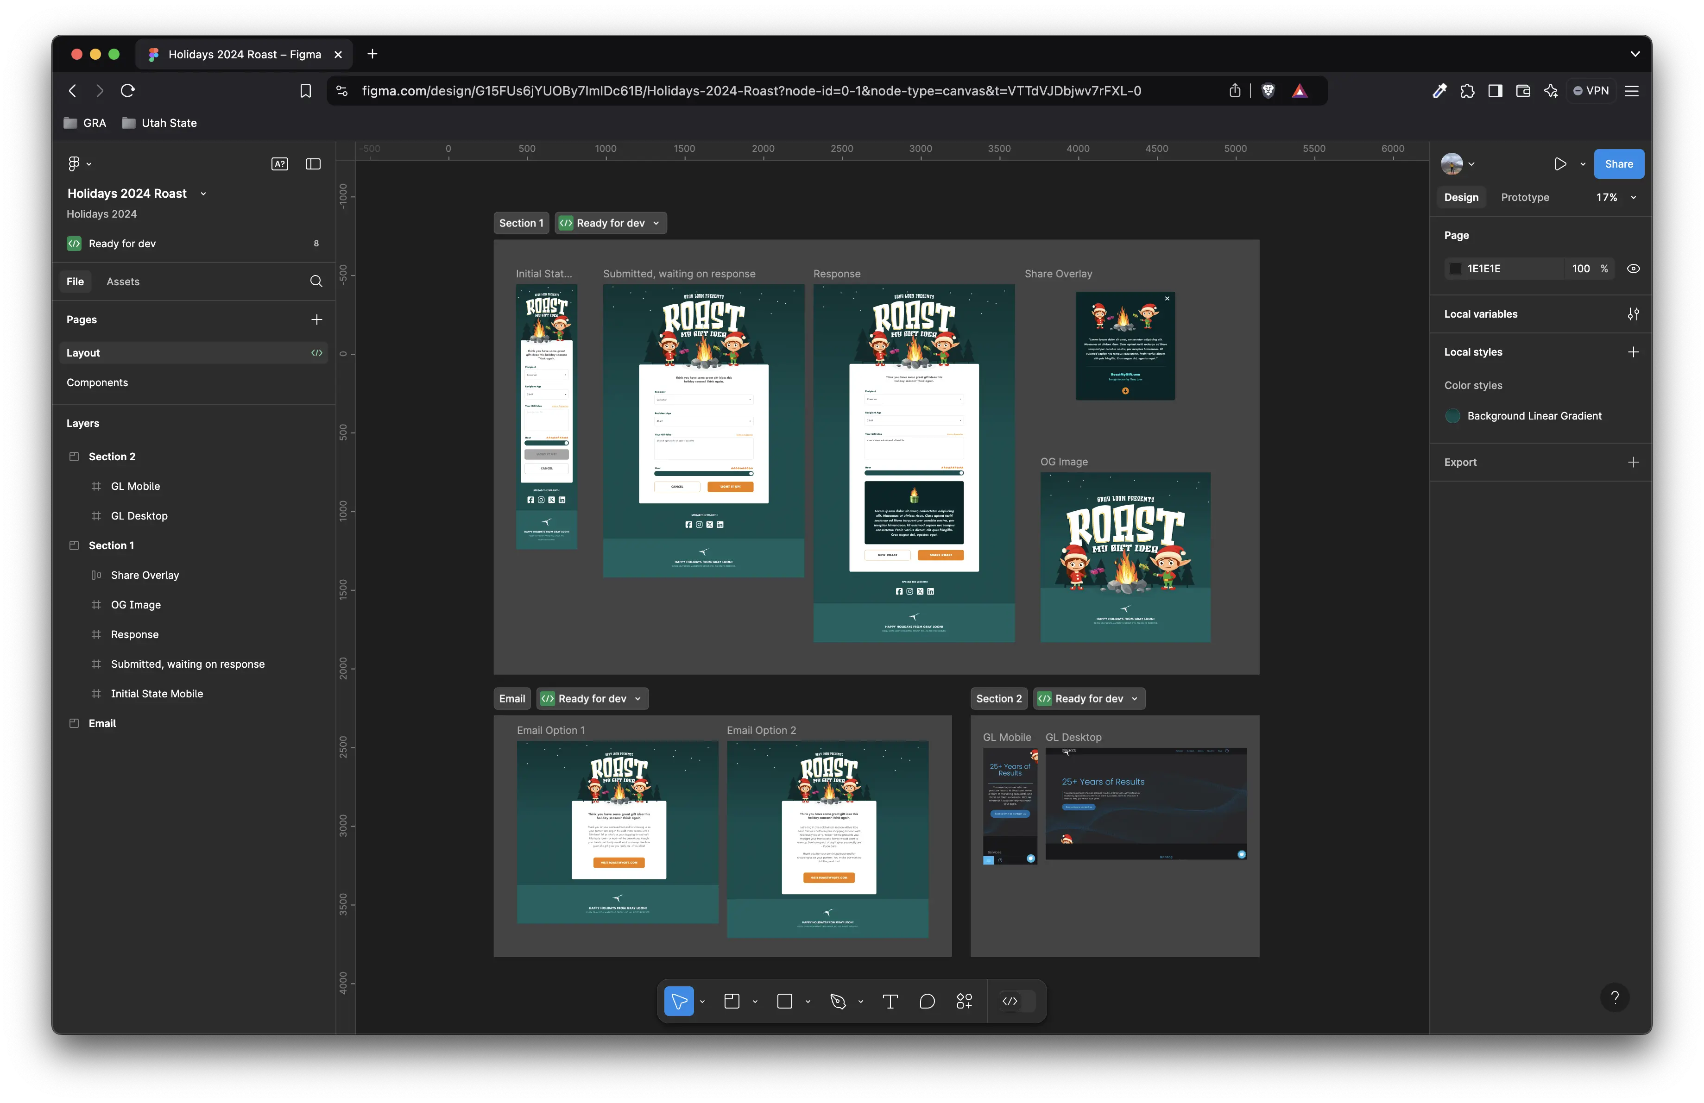This screenshot has width=1704, height=1103.
Task: Select the Text tool
Action: tap(890, 1001)
